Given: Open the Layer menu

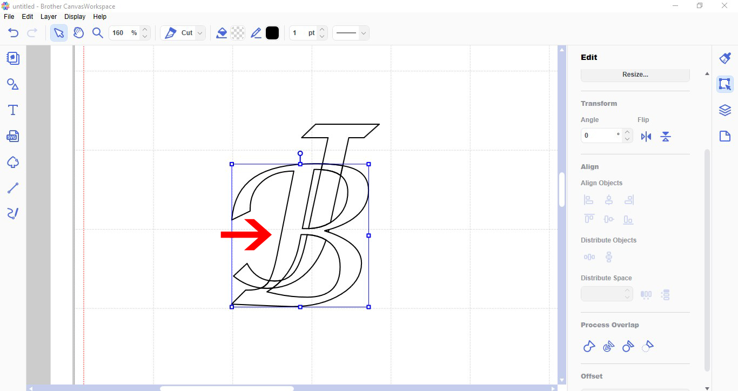Looking at the screenshot, I should (49, 17).
